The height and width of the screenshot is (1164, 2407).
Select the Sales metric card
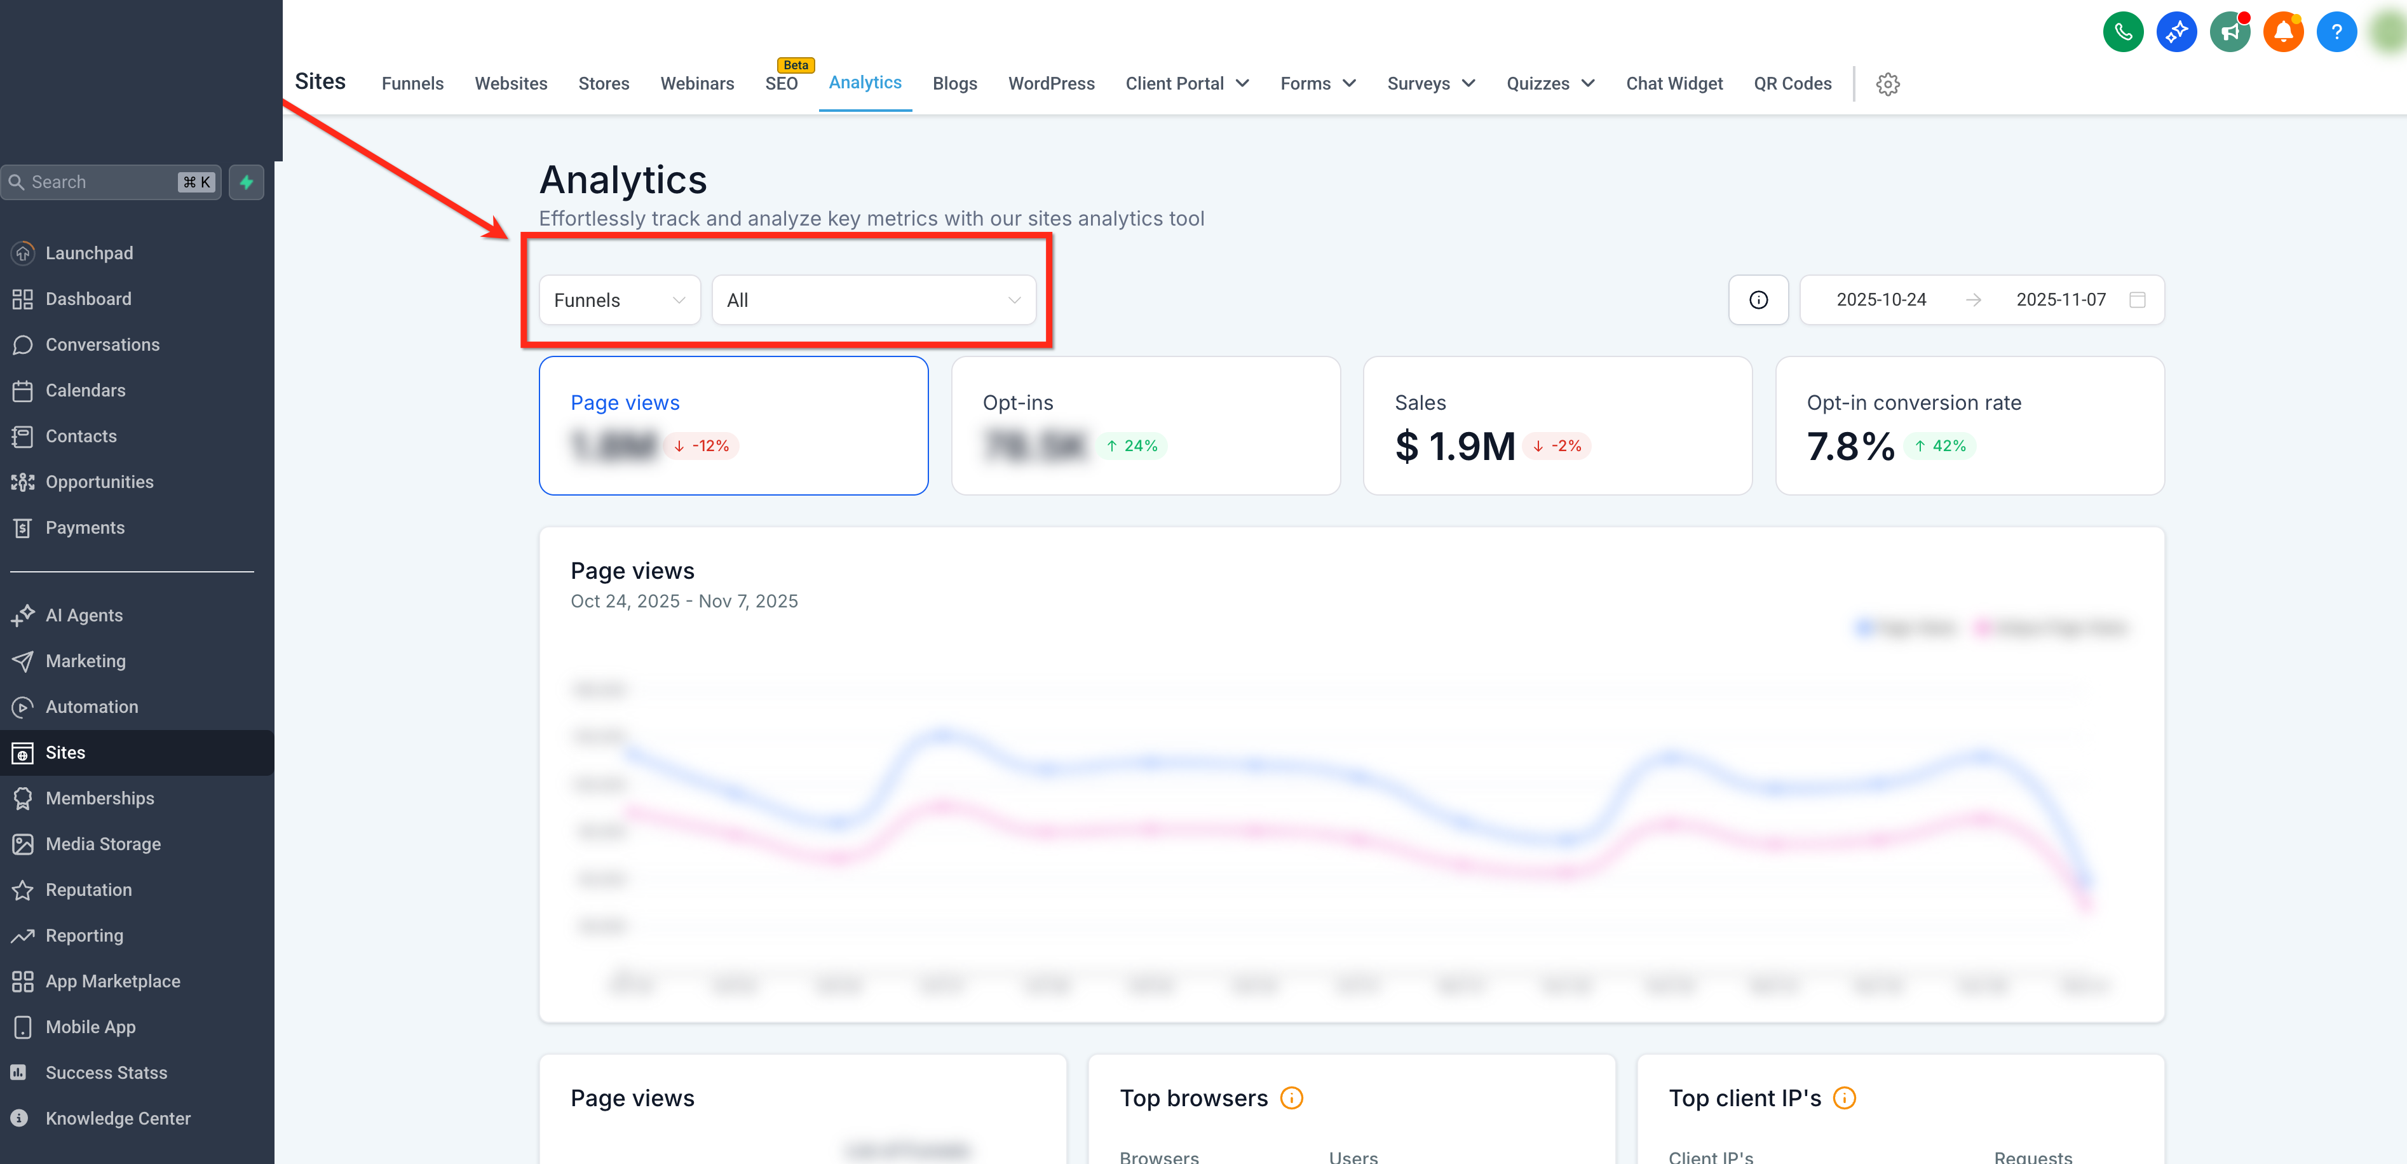[1557, 426]
